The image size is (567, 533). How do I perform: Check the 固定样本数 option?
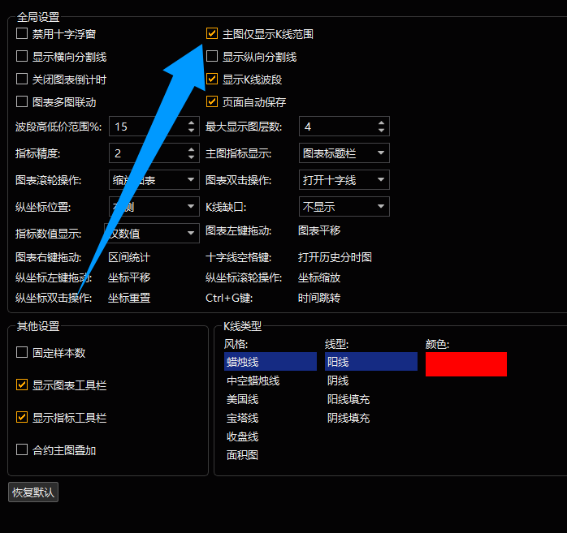[22, 353]
